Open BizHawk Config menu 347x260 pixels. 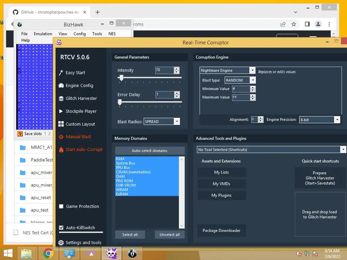(79, 34)
